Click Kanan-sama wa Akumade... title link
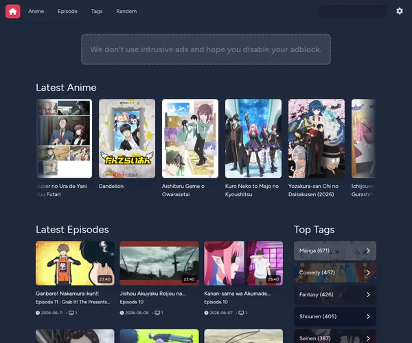Viewport: 412px width, 343px height. [238, 294]
